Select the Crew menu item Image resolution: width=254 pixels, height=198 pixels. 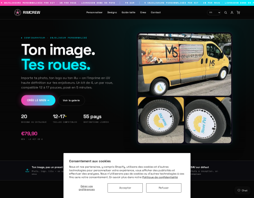(x=143, y=12)
